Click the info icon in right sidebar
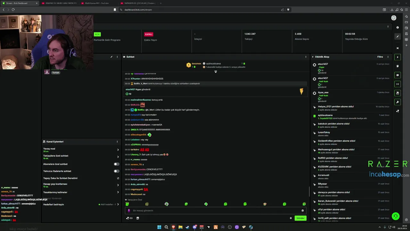Viewport: 410px width, 231px height. 398,28
